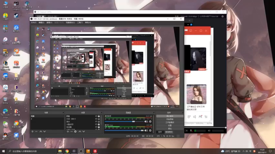Add a new source with plus icon

68,131
